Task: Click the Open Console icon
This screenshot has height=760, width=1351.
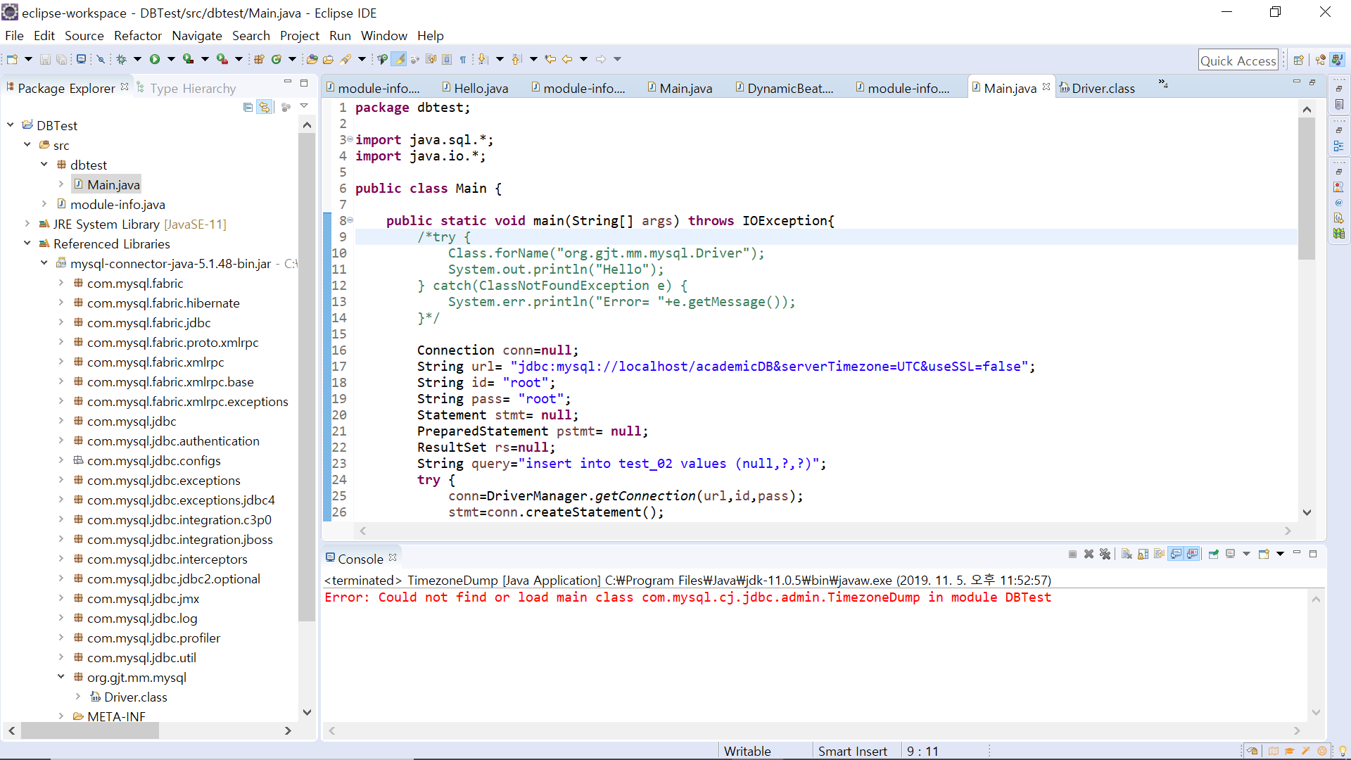Action: (1264, 554)
